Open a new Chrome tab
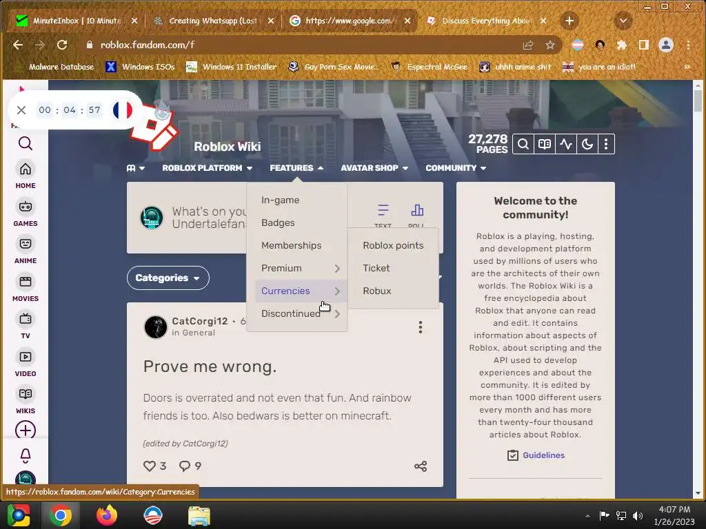Screen dimensions: 706x529 tap(569, 21)
